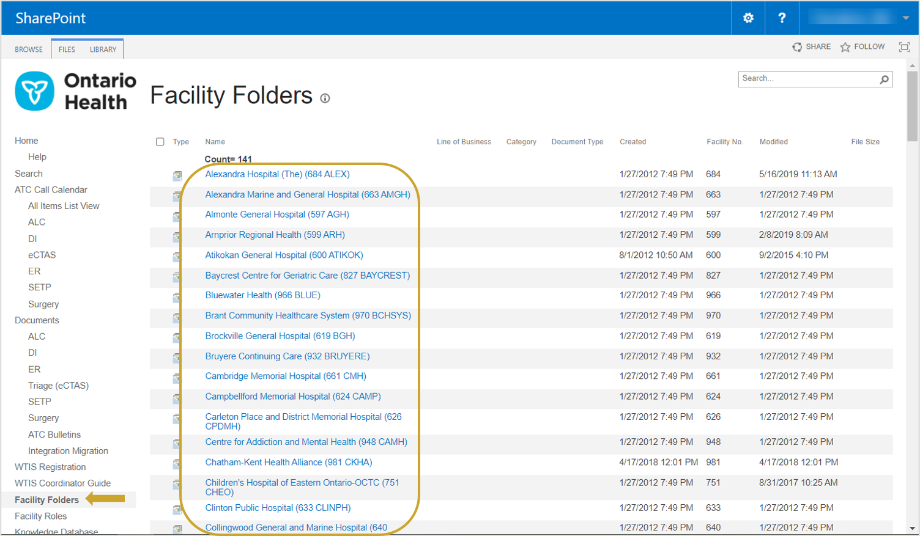Click the SharePoint brand title

pos(51,18)
